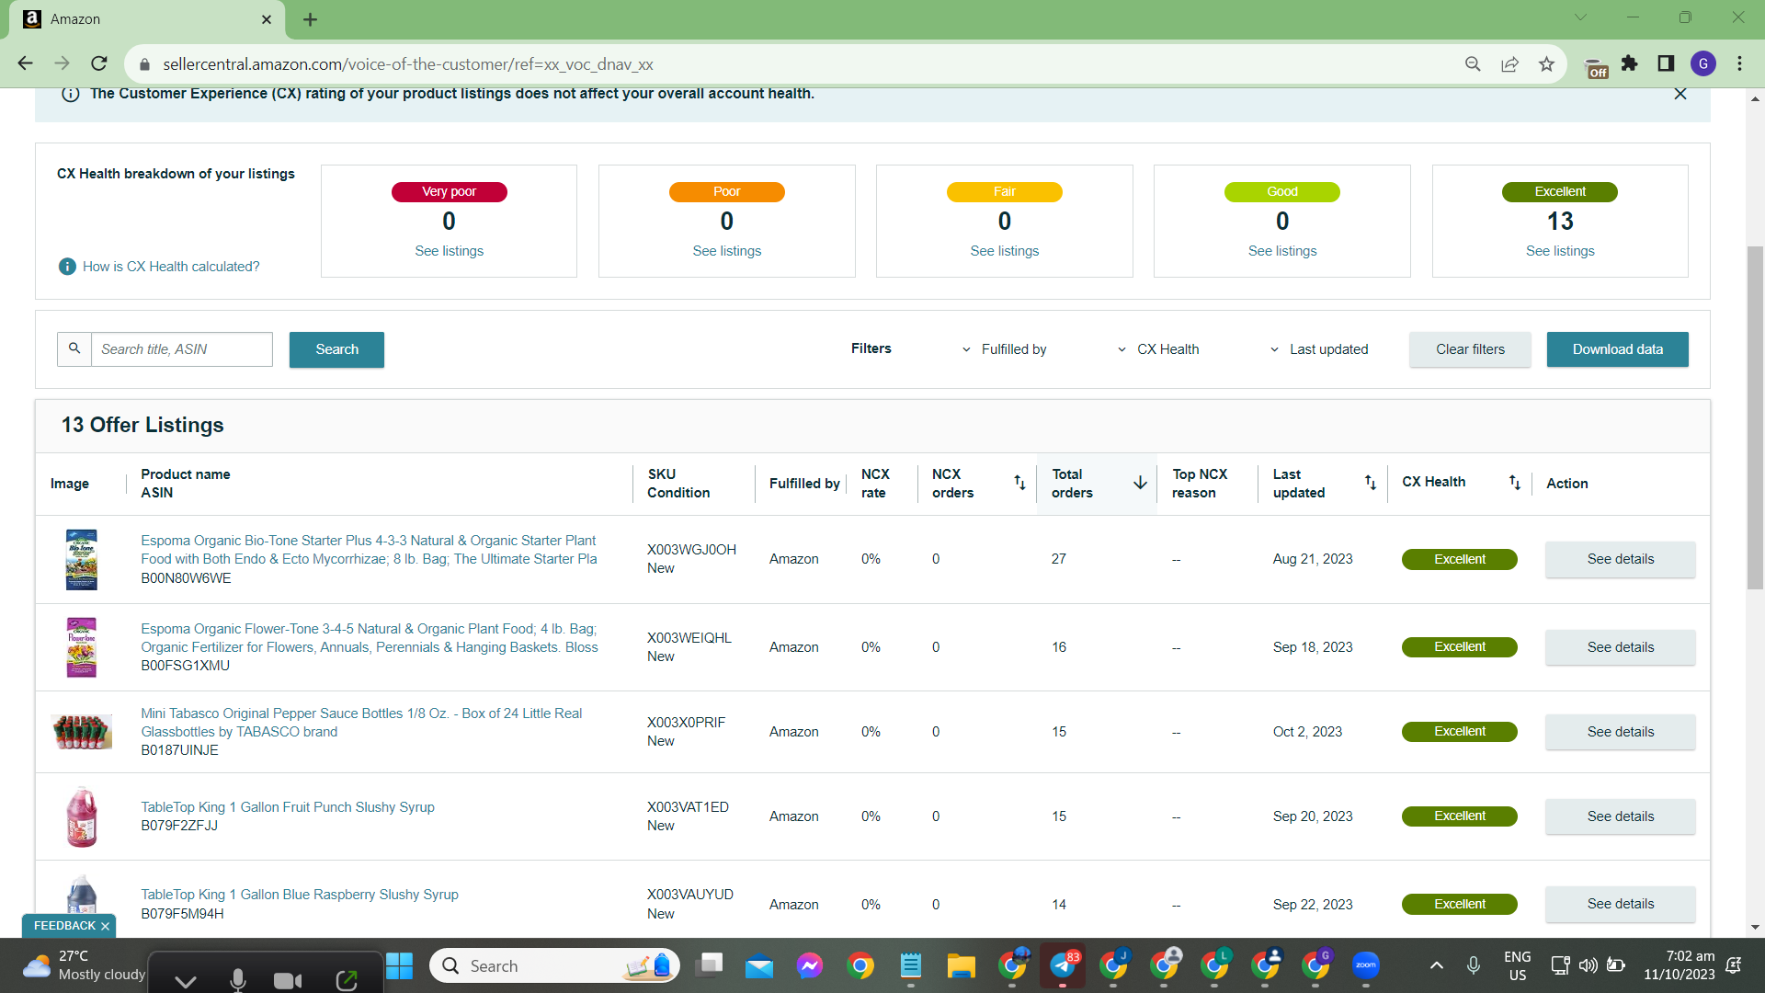Expand the CX Health filter dropdown
The height and width of the screenshot is (993, 1765).
point(1158,349)
